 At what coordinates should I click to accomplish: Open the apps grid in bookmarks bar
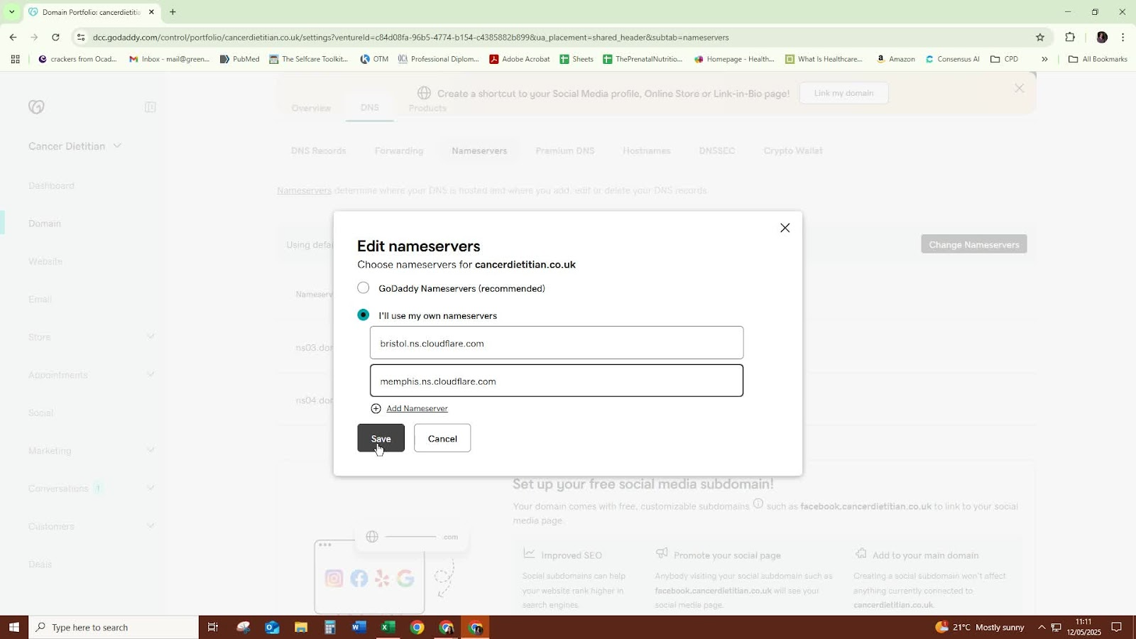tap(15, 59)
